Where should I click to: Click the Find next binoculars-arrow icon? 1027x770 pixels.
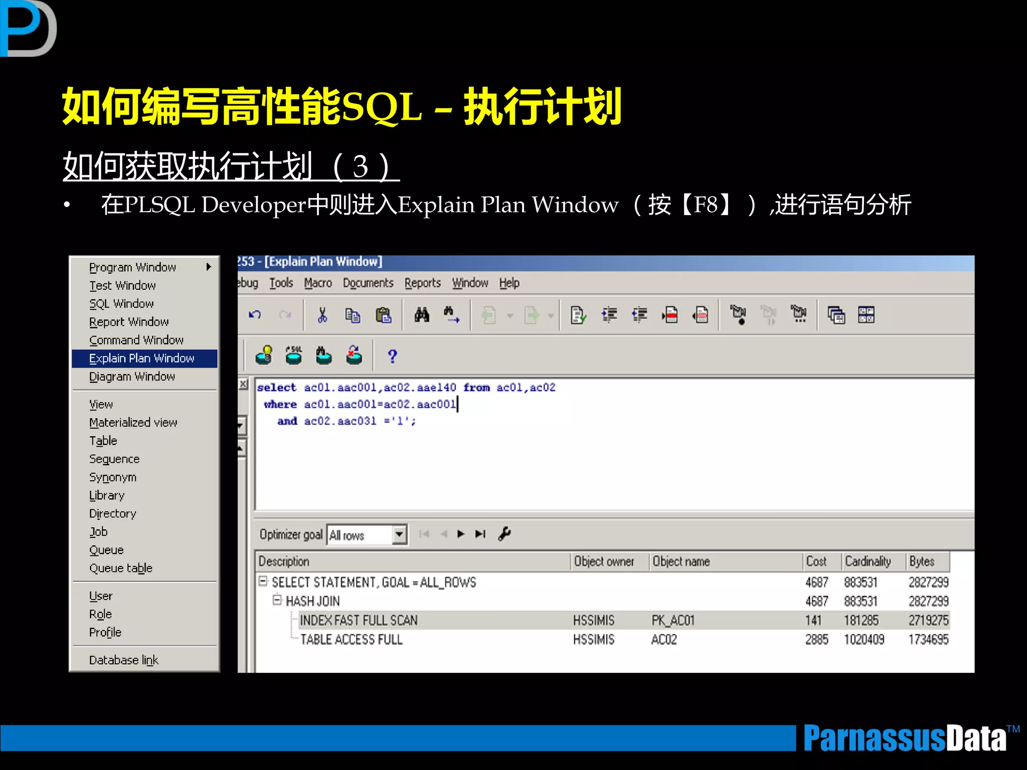click(452, 315)
